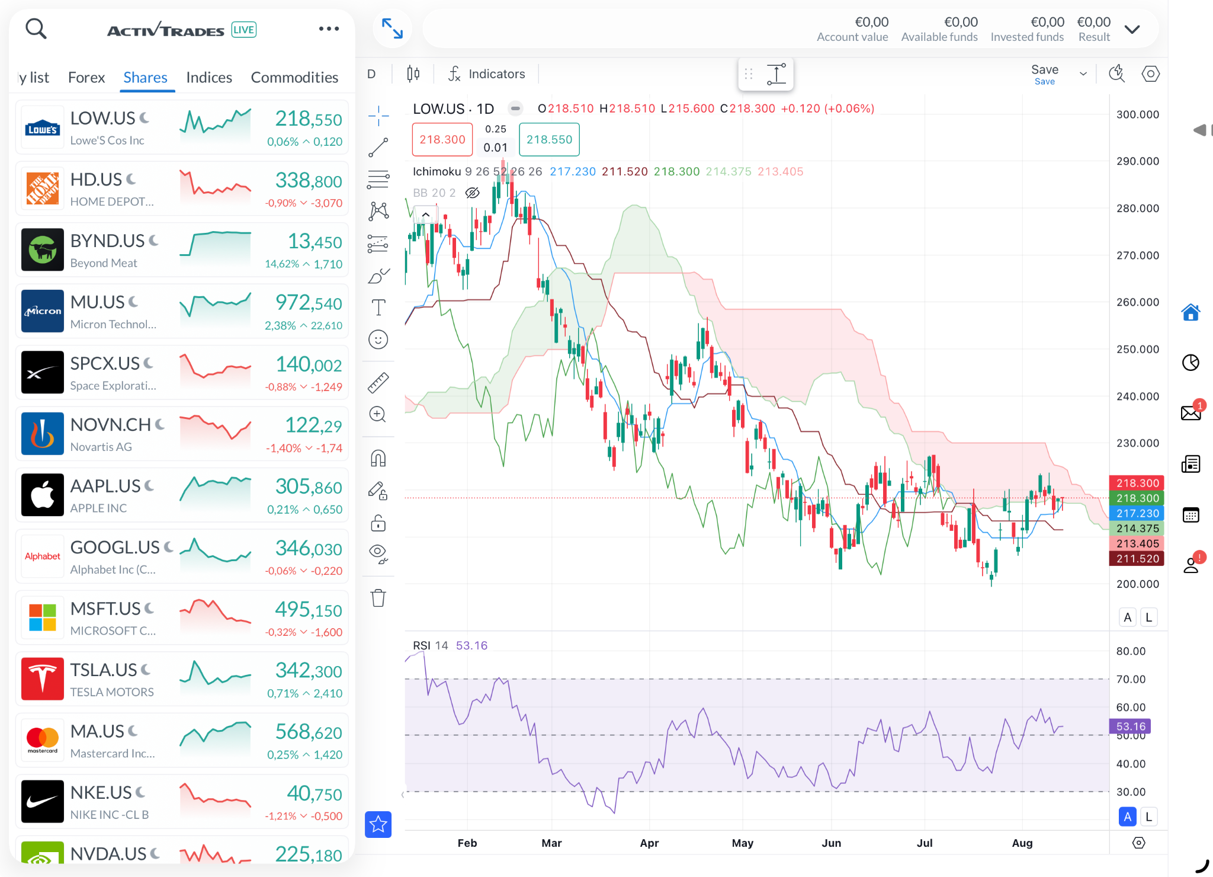Click the symbol status pill next to 1D
The image size is (1213, 877).
(515, 108)
